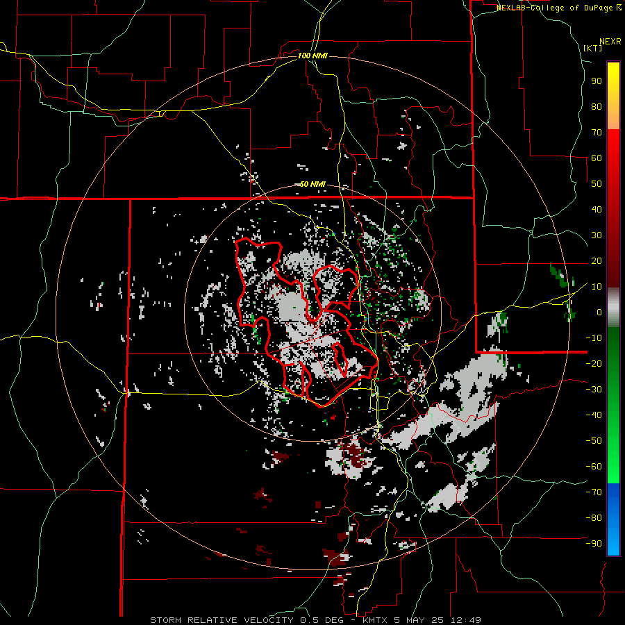The width and height of the screenshot is (625, 625).
Task: Click the -70 value on the velocity scale
Action: pos(594,492)
